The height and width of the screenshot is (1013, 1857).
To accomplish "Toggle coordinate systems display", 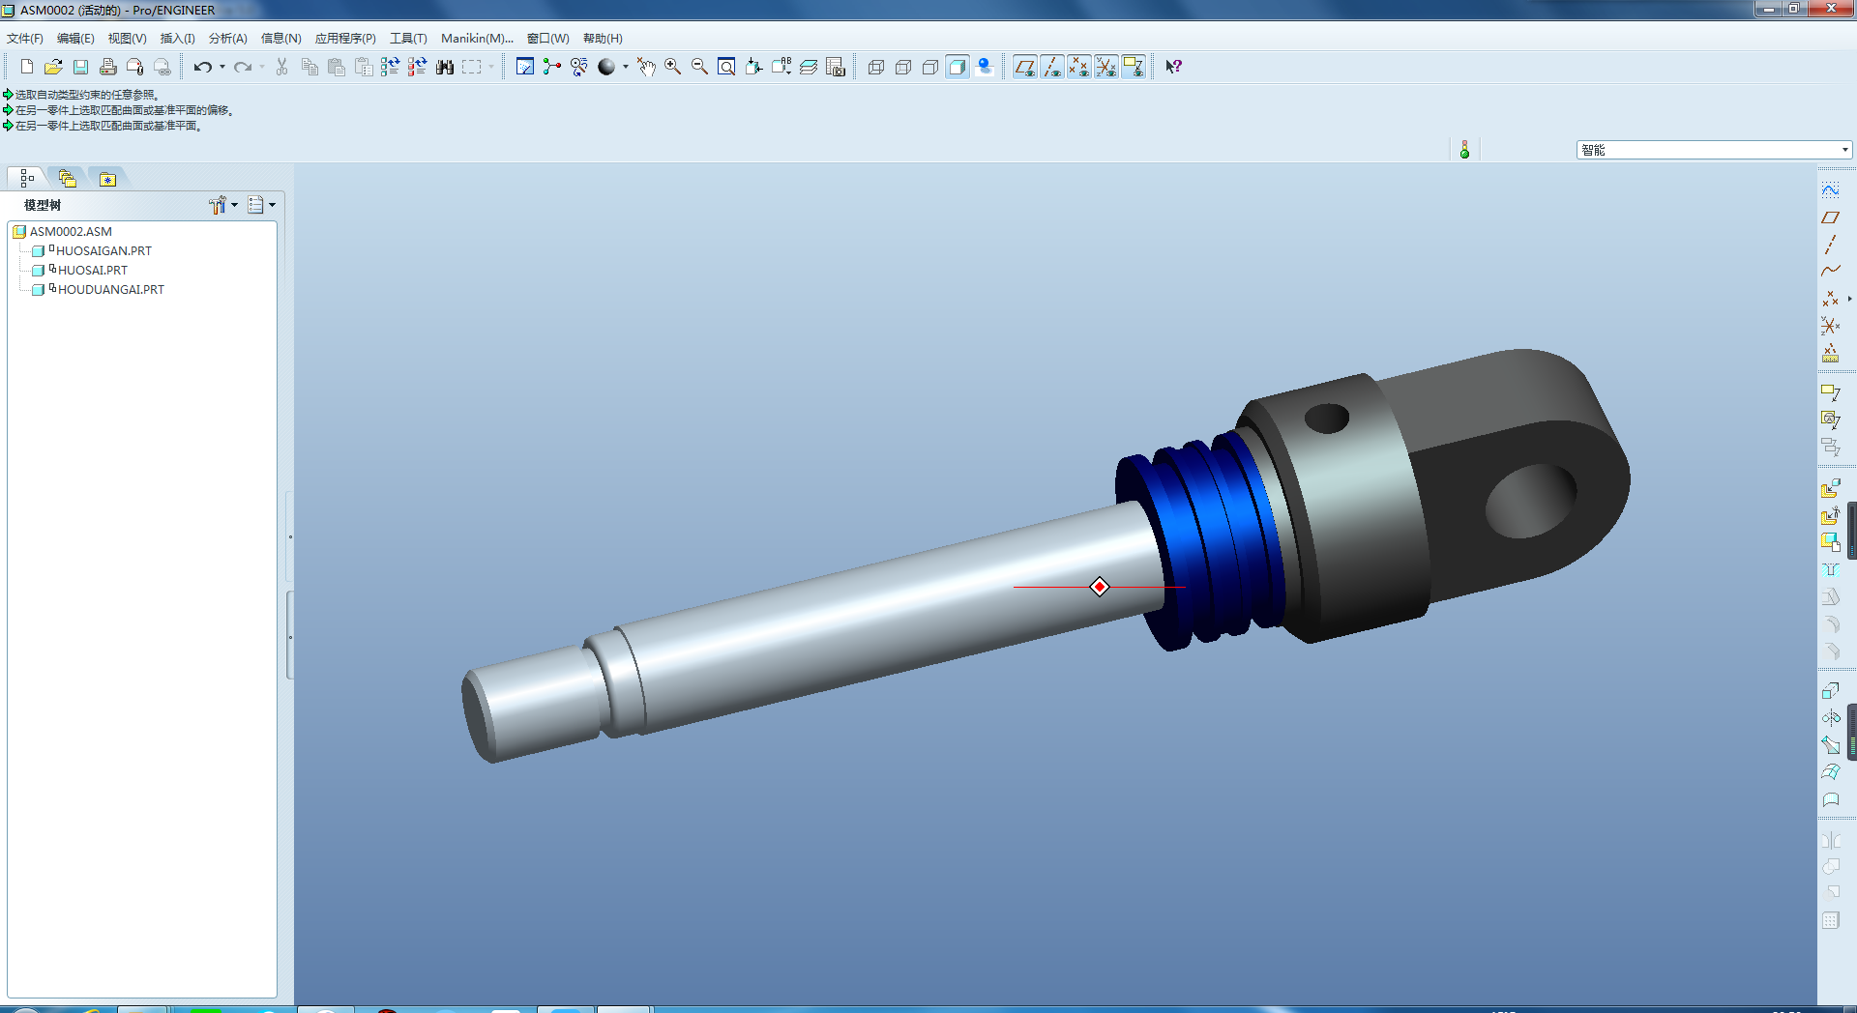I will (x=1105, y=67).
